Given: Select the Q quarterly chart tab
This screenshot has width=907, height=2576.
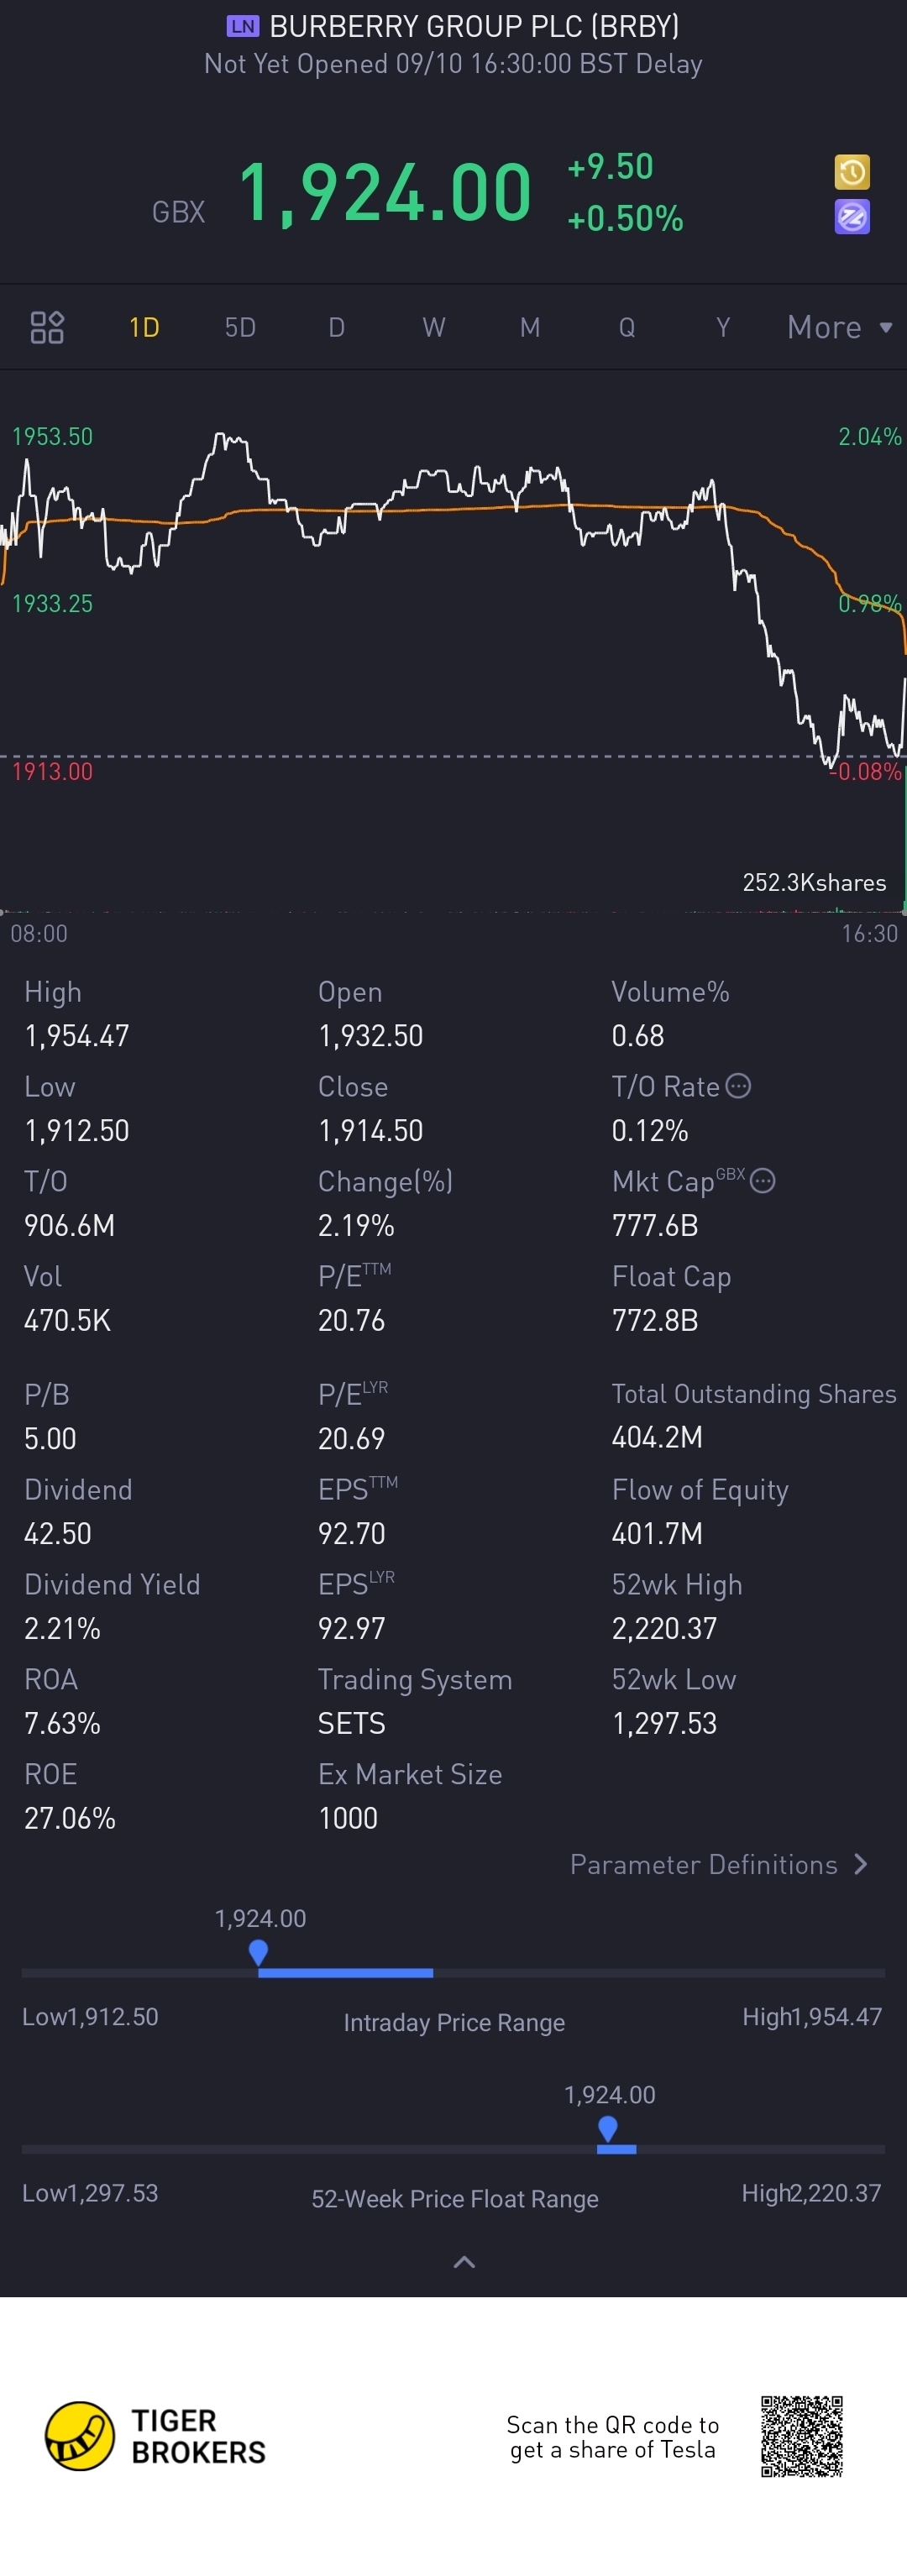Looking at the screenshot, I should tap(627, 327).
